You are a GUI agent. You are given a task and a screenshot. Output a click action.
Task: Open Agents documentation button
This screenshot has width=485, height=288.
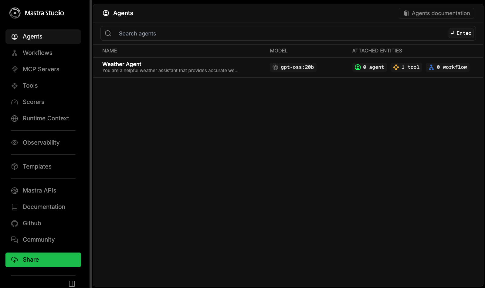pyautogui.click(x=436, y=13)
